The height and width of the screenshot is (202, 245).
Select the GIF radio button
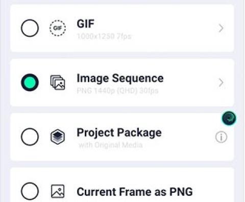(x=30, y=28)
